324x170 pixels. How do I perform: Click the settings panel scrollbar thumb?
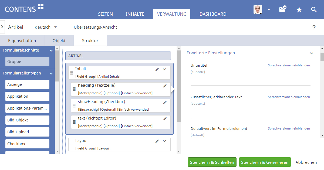coord(322,57)
